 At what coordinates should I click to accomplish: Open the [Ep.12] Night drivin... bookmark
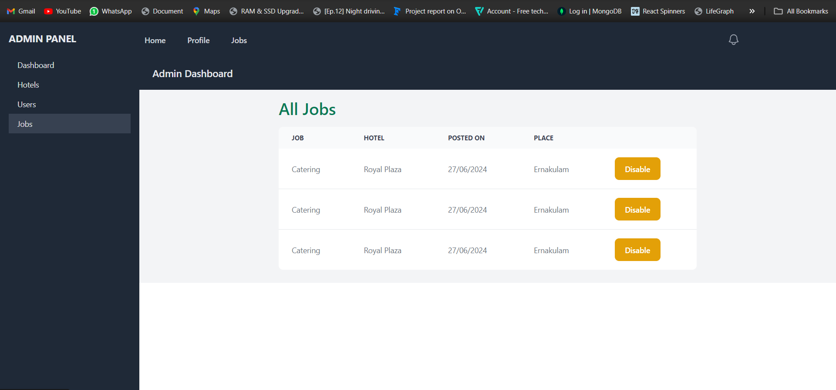coord(349,11)
